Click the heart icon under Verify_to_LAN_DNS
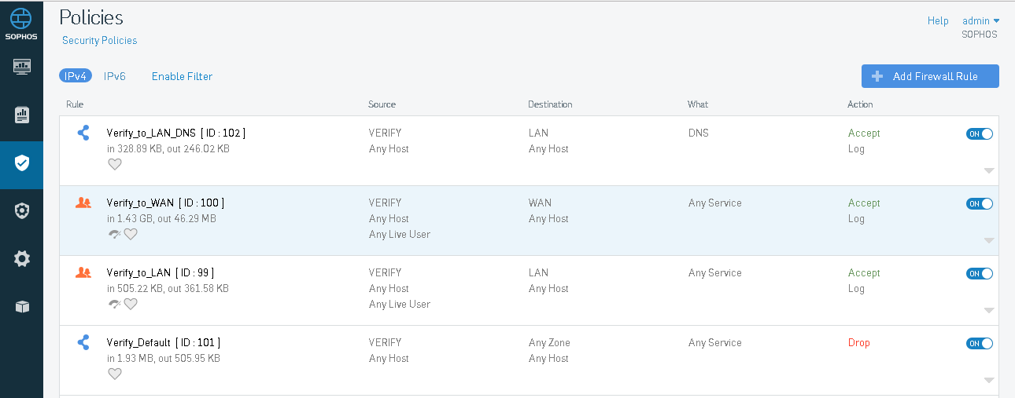Image resolution: width=1015 pixels, height=398 pixels. coord(115,164)
